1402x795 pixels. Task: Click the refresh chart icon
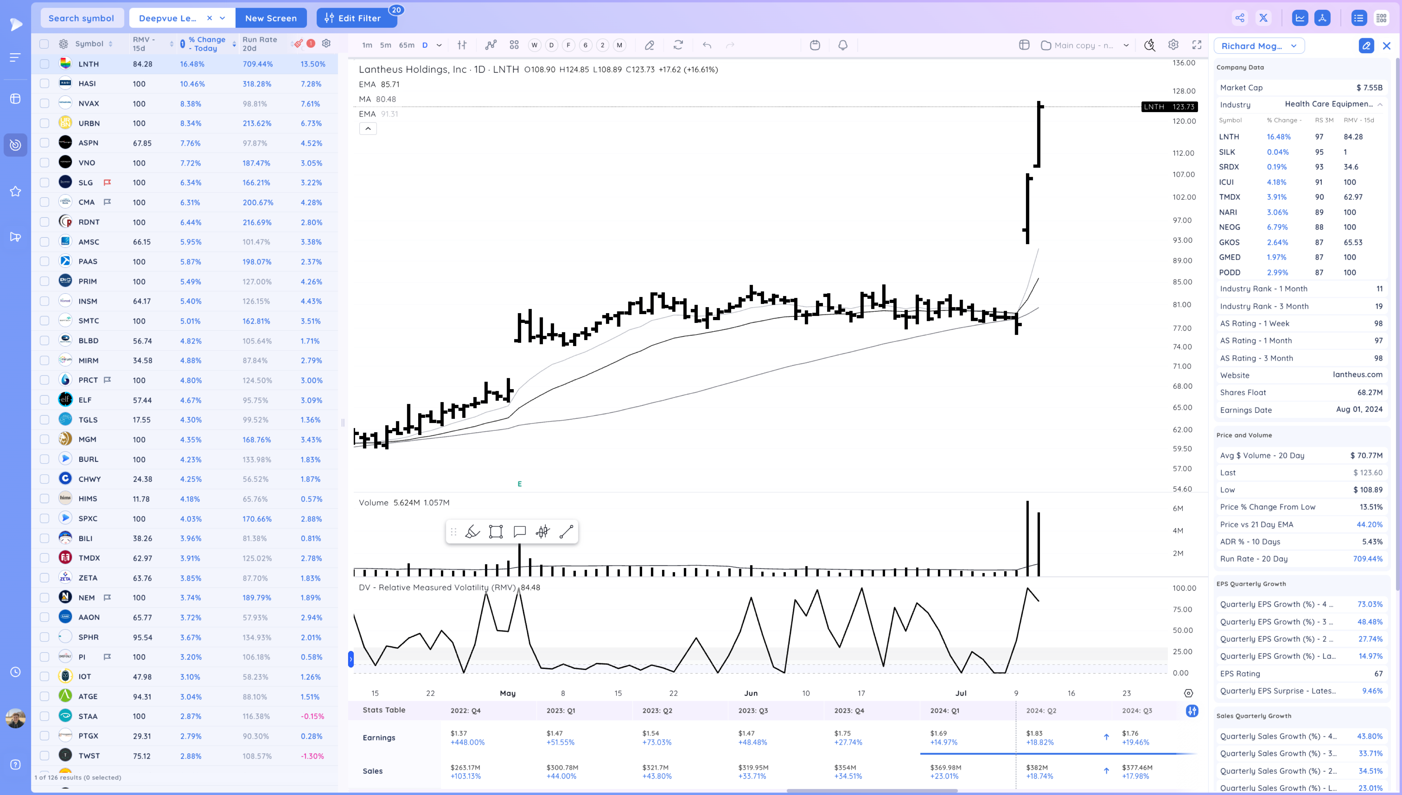[678, 45]
